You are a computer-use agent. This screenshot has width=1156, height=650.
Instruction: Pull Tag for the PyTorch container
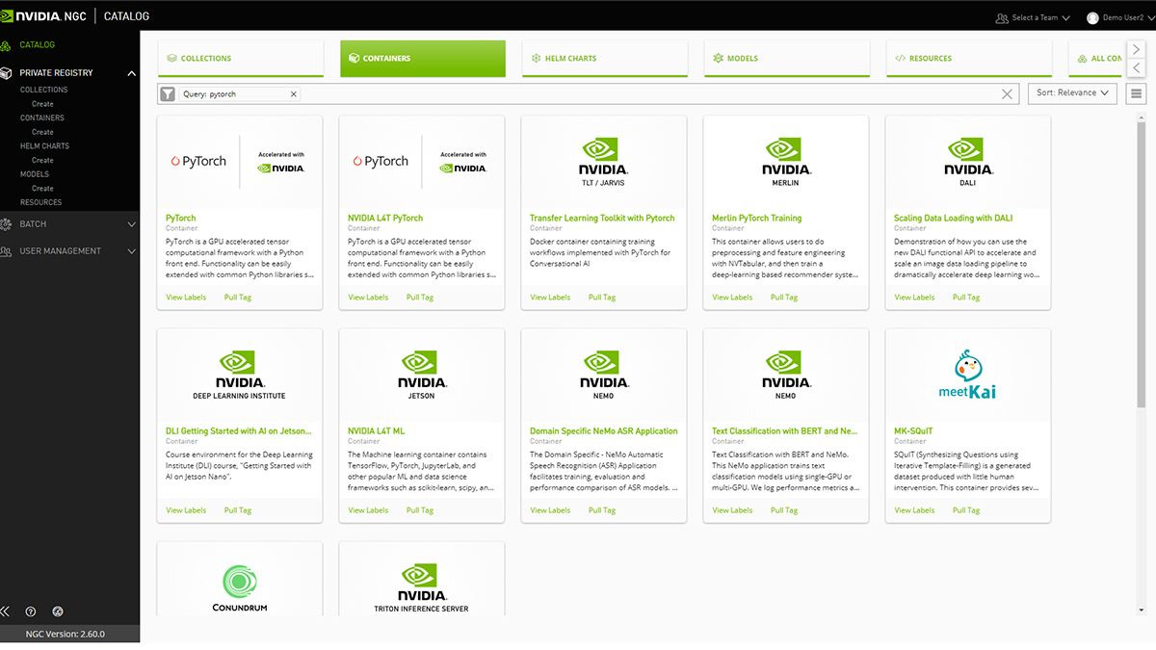click(x=237, y=297)
